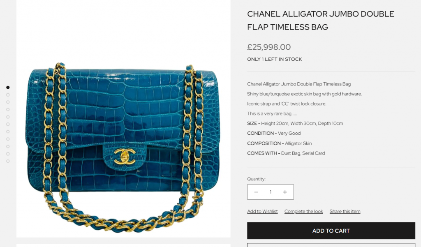Select the eighth image gallery dot
The width and height of the screenshot is (421, 247).
click(x=8, y=139)
